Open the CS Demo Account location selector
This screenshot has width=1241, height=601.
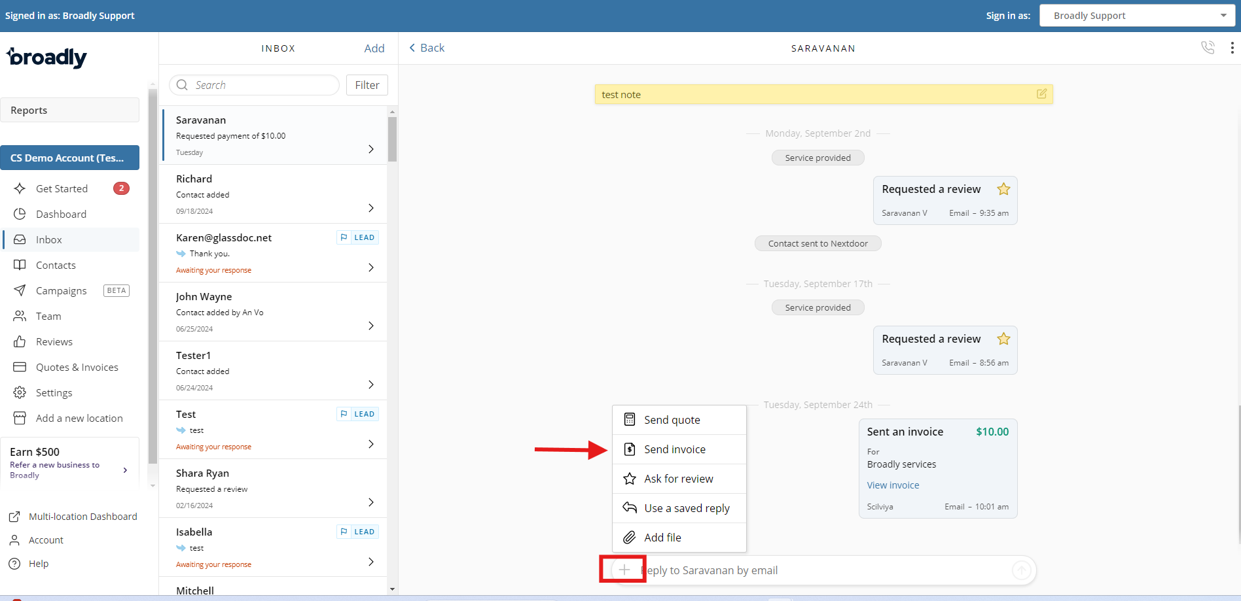tap(70, 158)
